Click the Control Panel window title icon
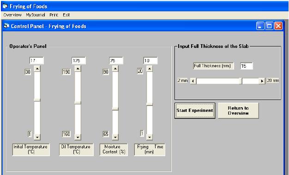Image resolution: width=289 pixels, height=175 pixels. point(6,26)
